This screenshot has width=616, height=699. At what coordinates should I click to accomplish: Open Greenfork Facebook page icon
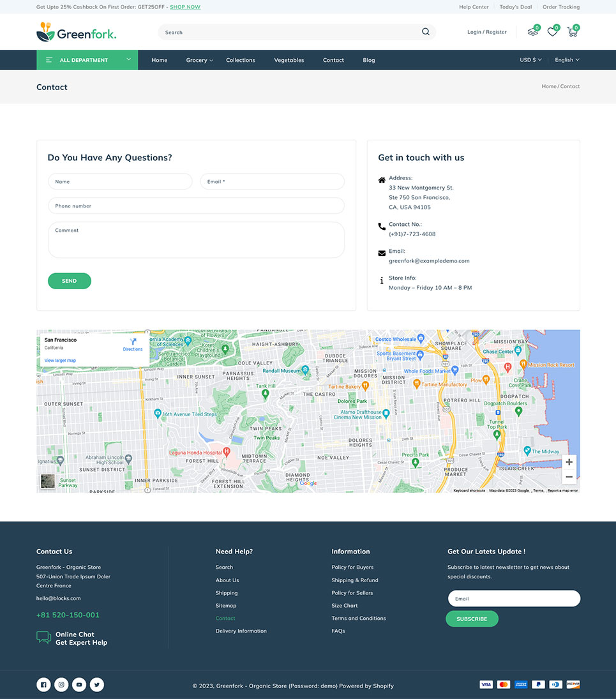pos(43,685)
